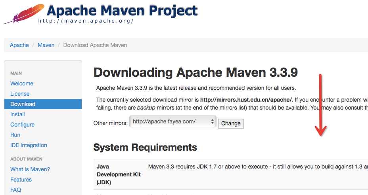The image size is (368, 195).
Task: Click the mirrors.hust.edu.cn mirror URL text
Action: pos(246,100)
